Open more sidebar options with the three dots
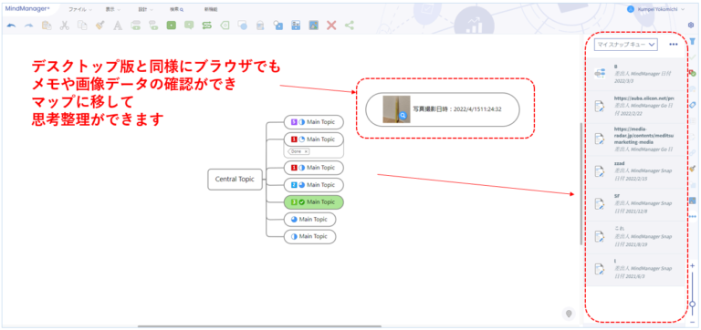The height and width of the screenshot is (330, 701). [693, 217]
